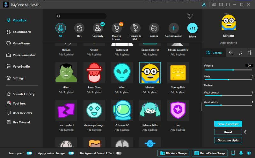
Task: Choose the Lose contact voice effect
Action: pyautogui.click(x=66, y=110)
